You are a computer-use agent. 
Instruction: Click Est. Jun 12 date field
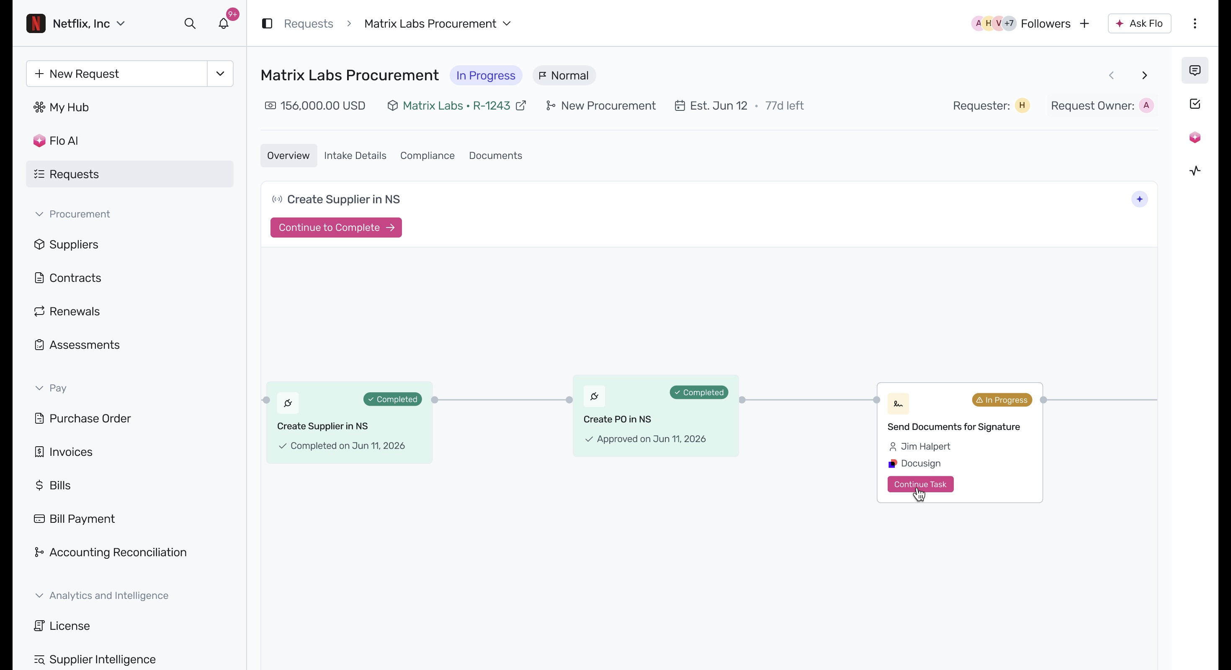[711, 105]
